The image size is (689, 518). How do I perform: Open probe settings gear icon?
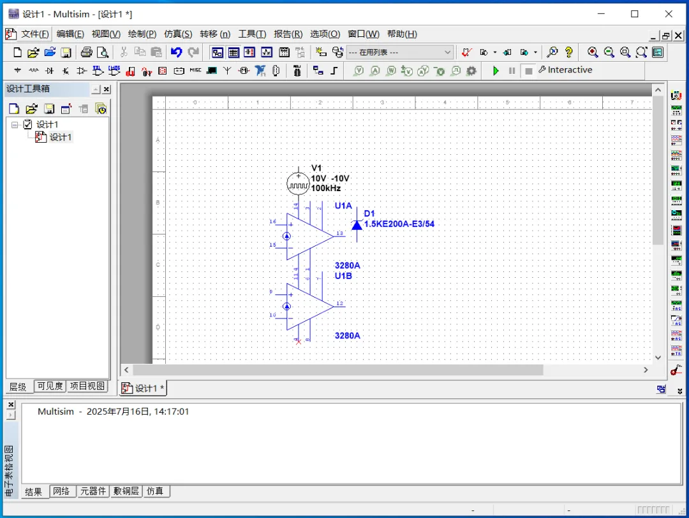471,70
